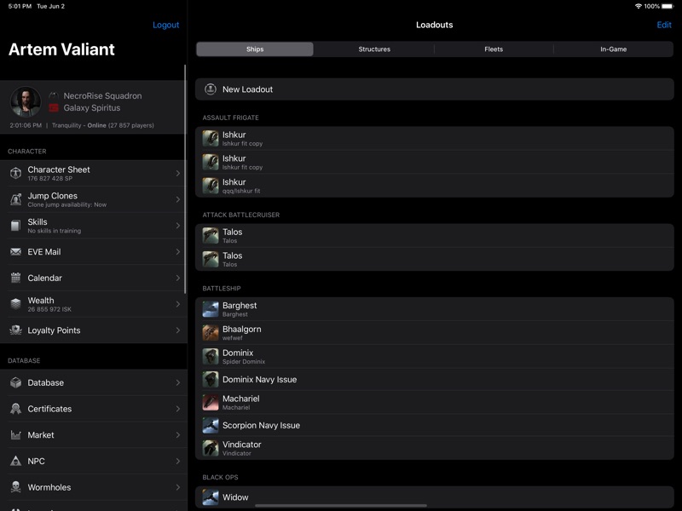Viewport: 682px width, 511px height.
Task: Open the Market icon in Database section
Action: click(14, 435)
